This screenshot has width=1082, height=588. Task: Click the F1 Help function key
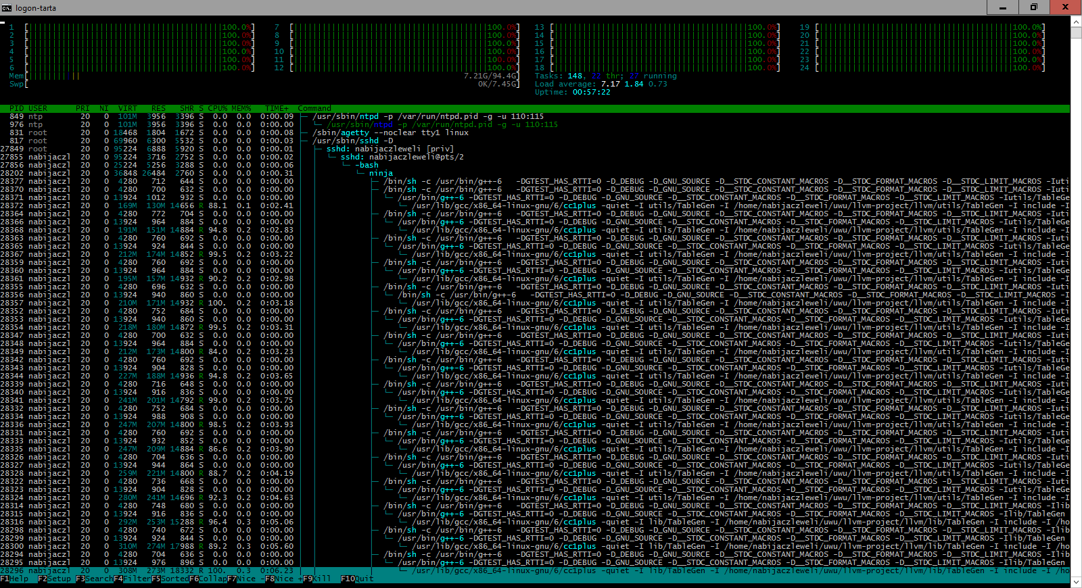pos(14,579)
